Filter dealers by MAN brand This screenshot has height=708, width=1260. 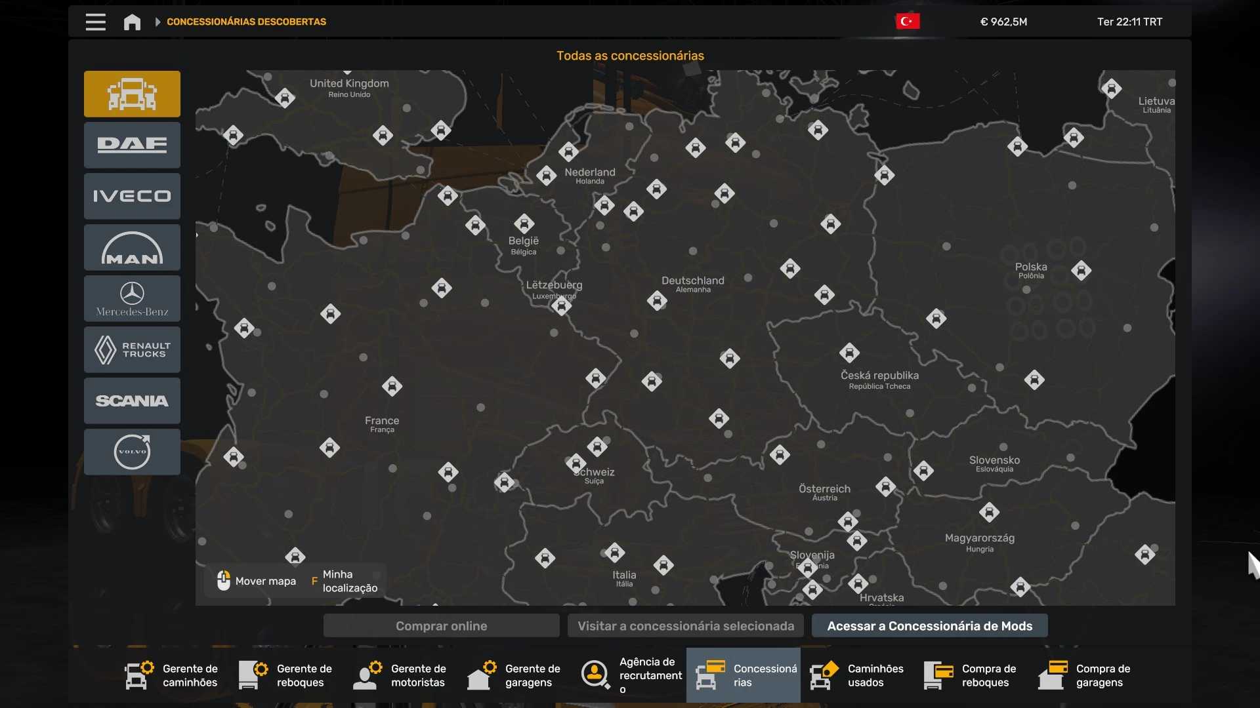pyautogui.click(x=132, y=247)
